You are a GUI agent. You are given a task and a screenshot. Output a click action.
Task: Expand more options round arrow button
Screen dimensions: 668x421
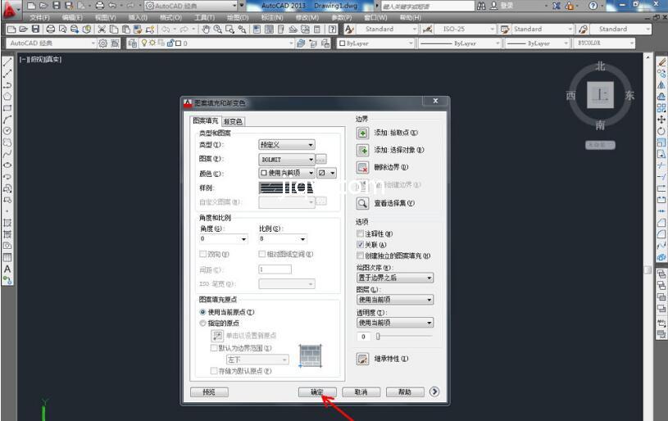(x=434, y=392)
